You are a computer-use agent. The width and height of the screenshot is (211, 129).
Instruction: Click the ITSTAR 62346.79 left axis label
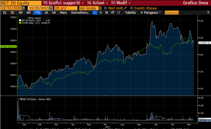point(9,47)
